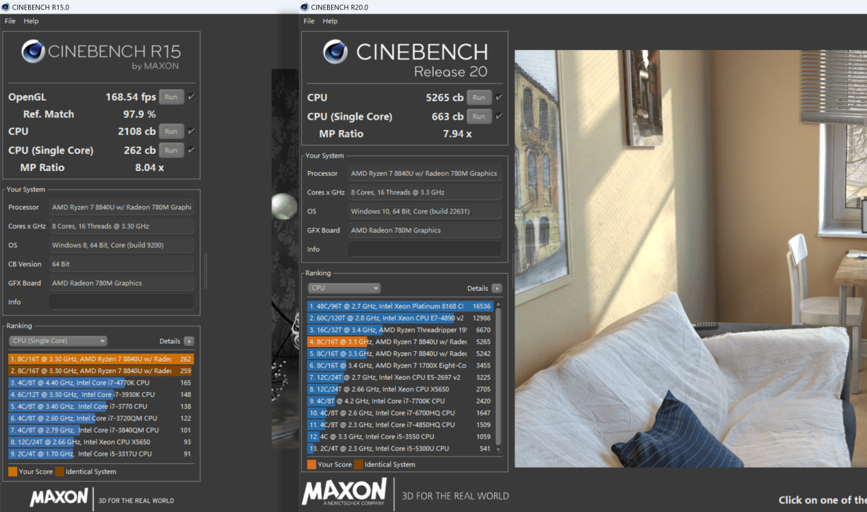This screenshot has width=867, height=512.
Task: Select the Intel Core i7-6700HQ ranking row
Action: (x=400, y=413)
